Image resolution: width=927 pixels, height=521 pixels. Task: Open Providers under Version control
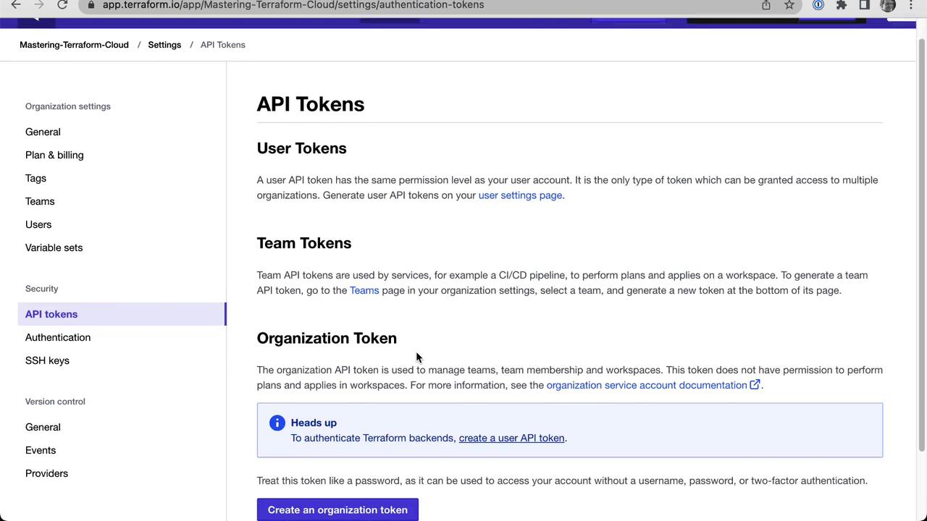coord(46,473)
